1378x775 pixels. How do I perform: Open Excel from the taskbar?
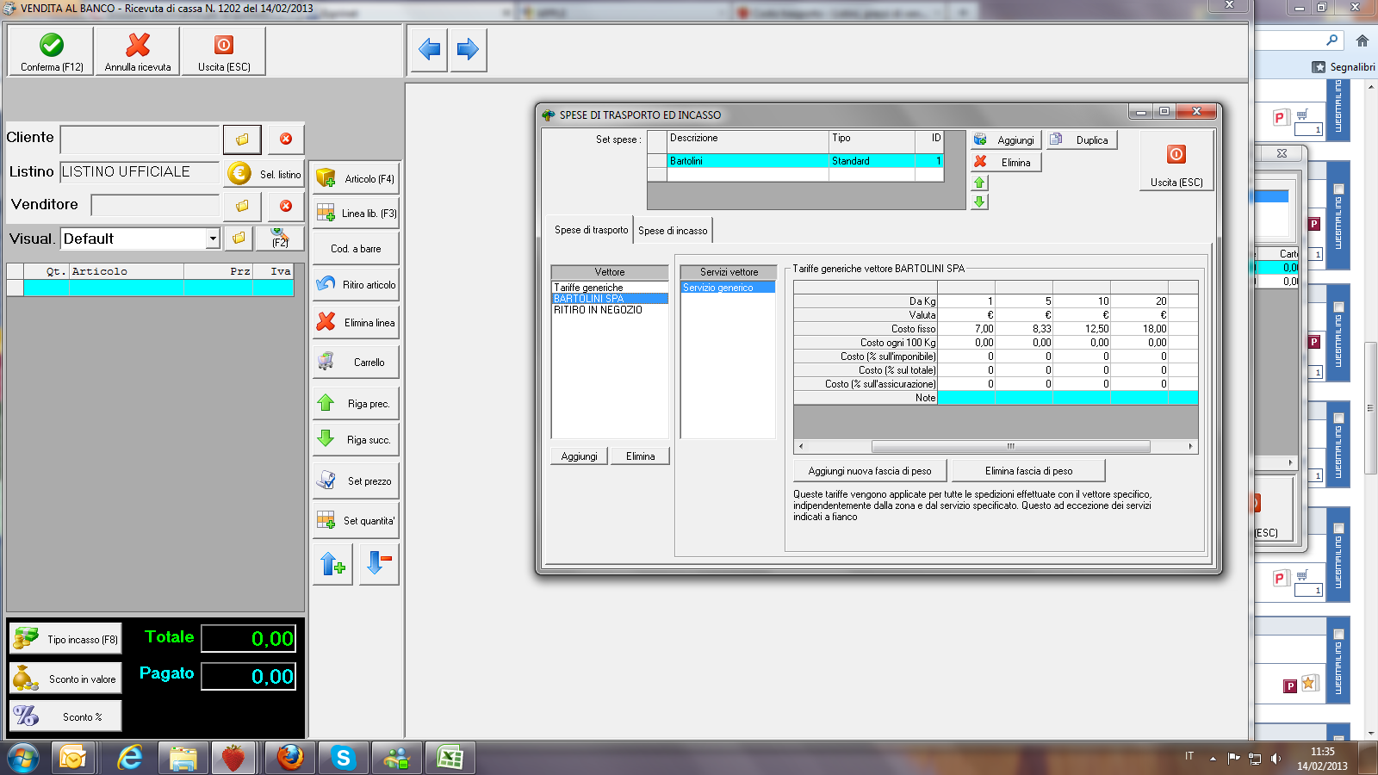[450, 758]
